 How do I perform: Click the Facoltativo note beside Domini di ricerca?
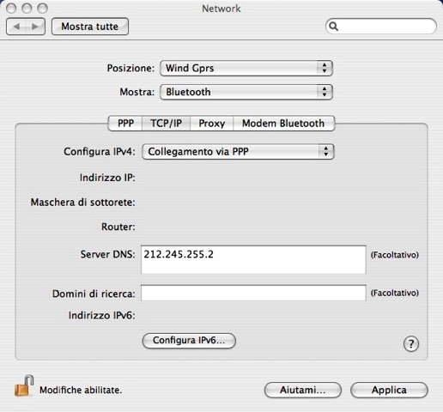[x=395, y=293]
